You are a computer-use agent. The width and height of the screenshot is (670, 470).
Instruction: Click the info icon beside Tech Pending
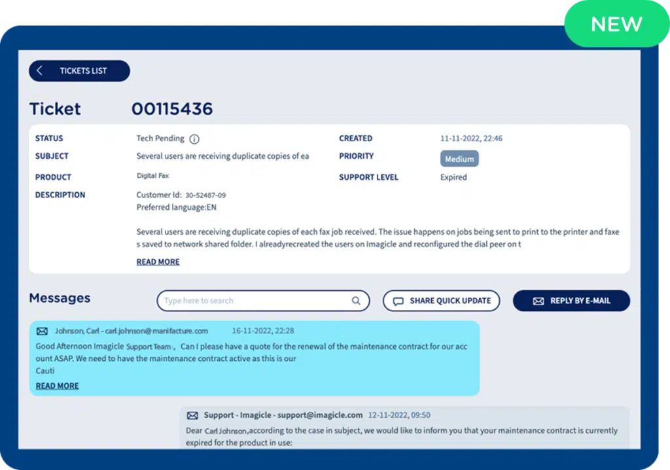coord(194,139)
